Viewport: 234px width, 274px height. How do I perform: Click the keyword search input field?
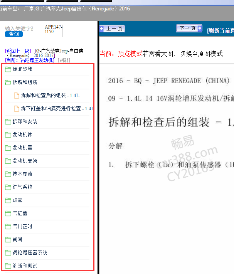pos(19,29)
